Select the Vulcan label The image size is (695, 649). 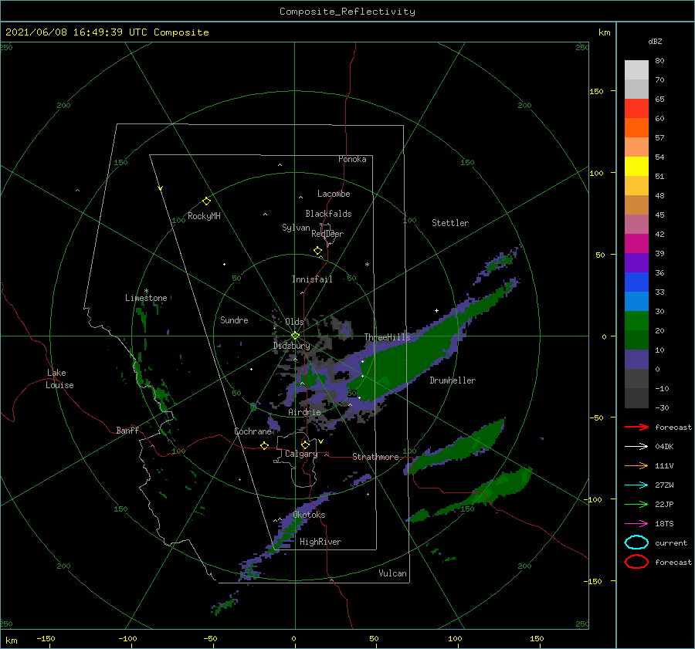click(393, 573)
